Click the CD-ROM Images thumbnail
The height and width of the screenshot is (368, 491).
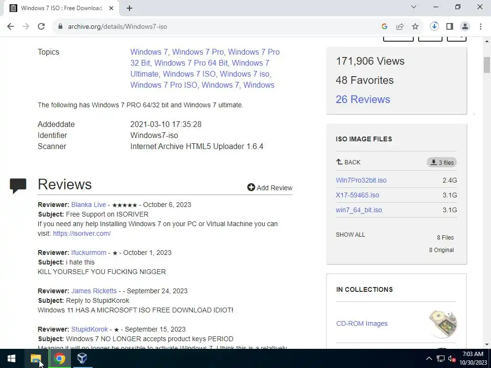(x=443, y=323)
